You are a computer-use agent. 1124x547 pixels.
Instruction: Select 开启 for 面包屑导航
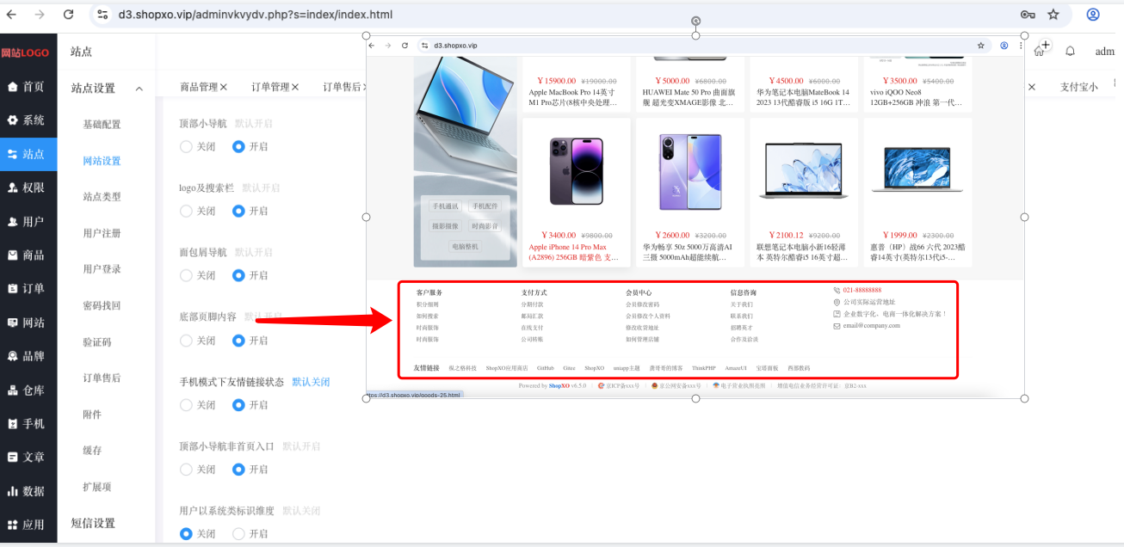[x=239, y=275]
